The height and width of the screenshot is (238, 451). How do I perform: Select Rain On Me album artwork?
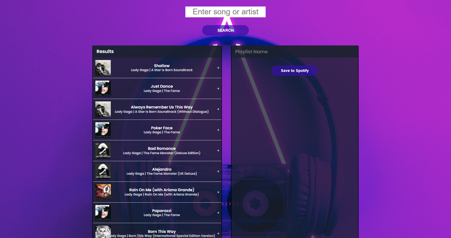(x=103, y=192)
